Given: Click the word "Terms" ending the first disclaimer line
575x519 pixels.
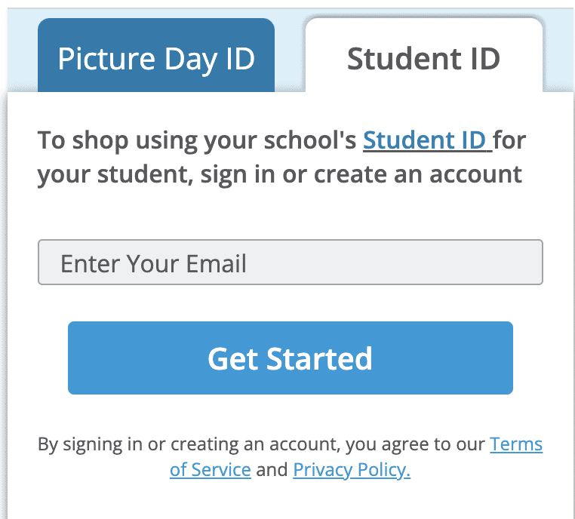Looking at the screenshot, I should [516, 444].
